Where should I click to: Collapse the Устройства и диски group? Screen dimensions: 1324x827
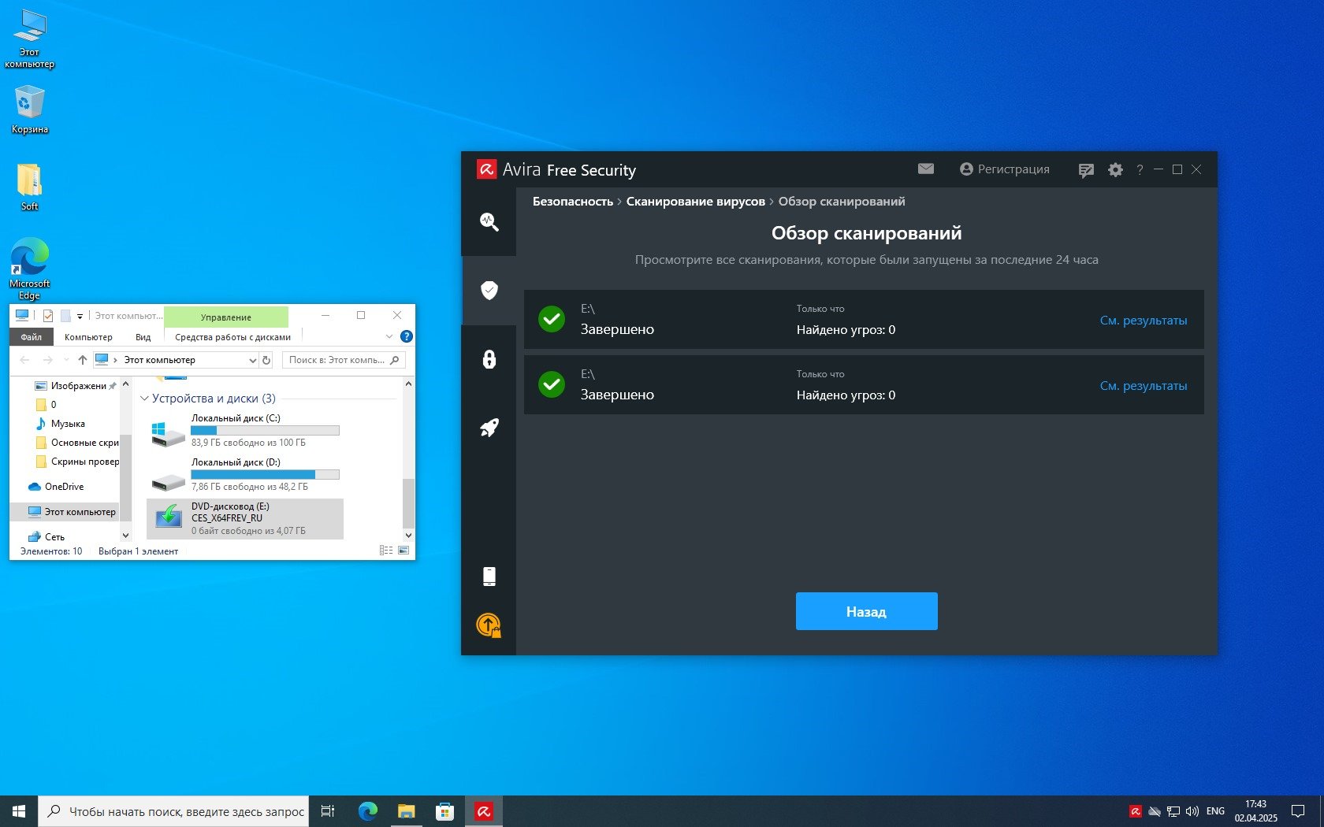click(x=144, y=399)
